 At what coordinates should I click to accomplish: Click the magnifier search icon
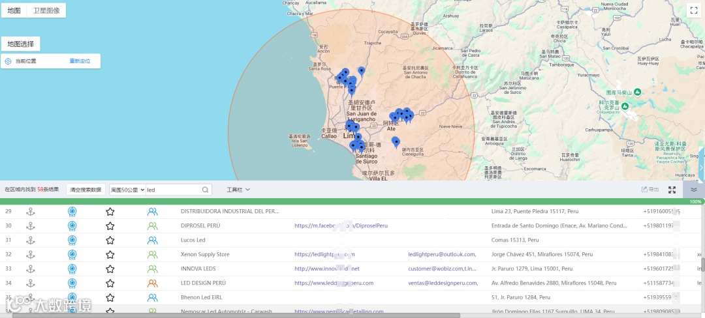[x=205, y=190]
